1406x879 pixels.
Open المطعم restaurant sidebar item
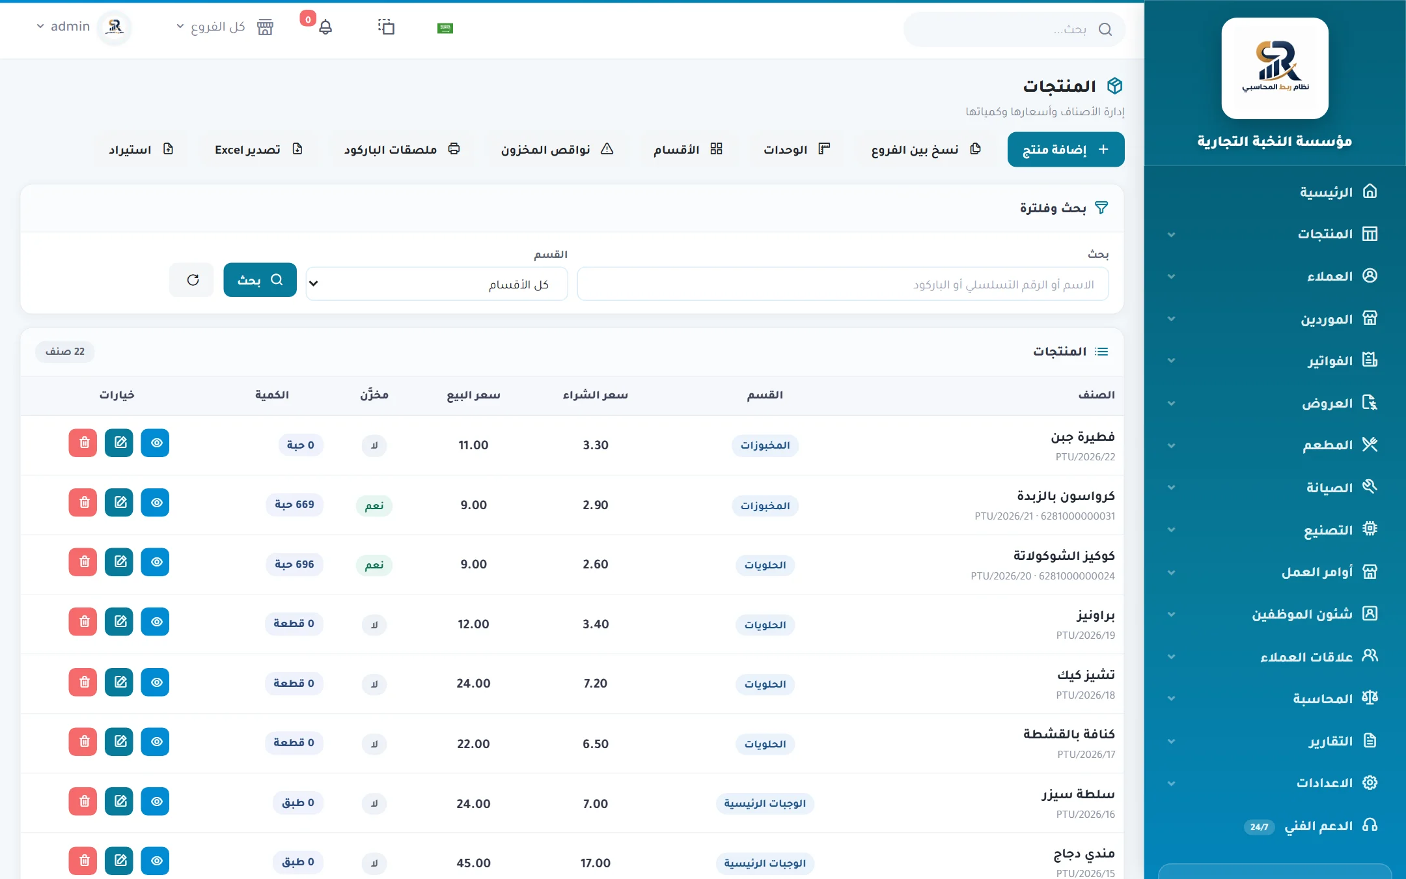coord(1275,445)
